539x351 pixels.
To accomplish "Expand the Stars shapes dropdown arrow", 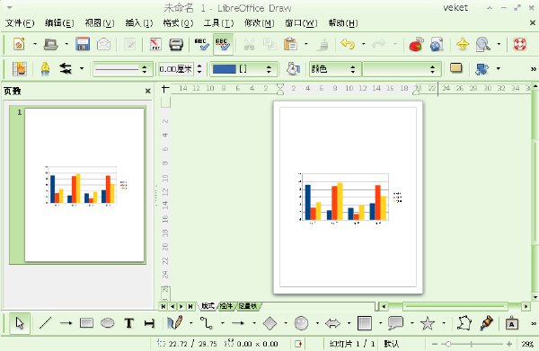I will tap(444, 323).
